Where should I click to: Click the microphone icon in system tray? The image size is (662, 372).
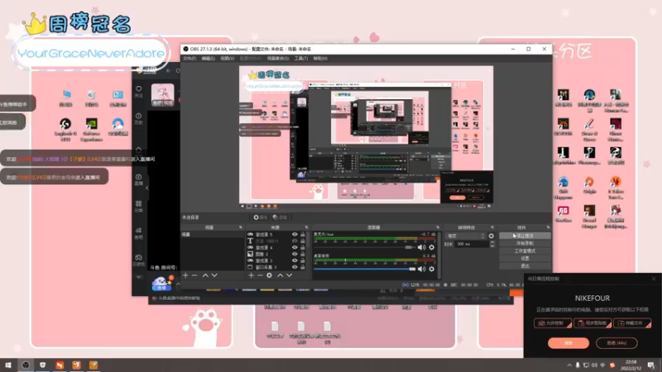tap(578, 365)
